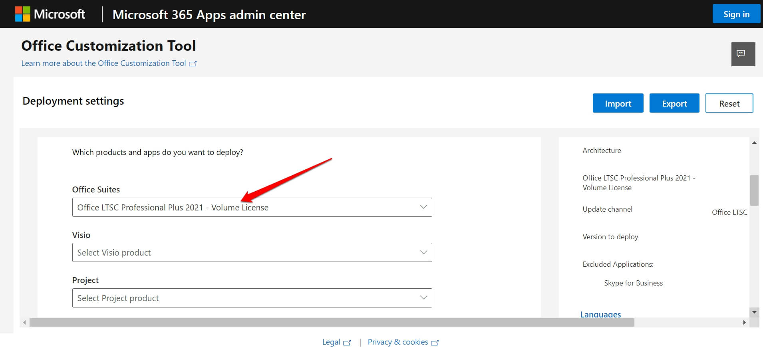
Task: Click the Sign in button
Action: [x=736, y=14]
